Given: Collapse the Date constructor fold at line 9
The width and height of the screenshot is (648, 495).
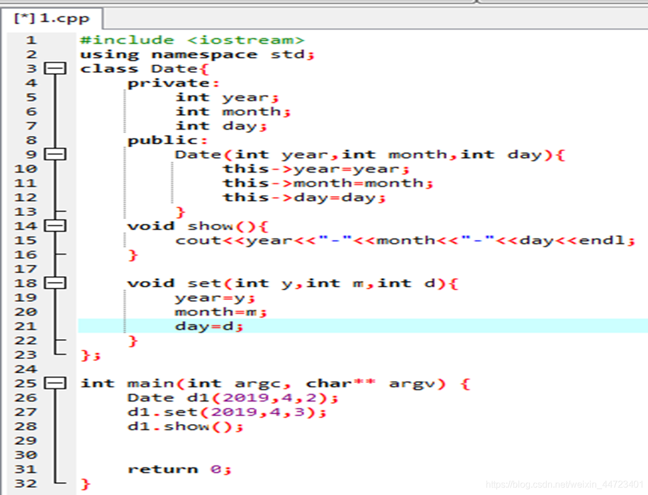Looking at the screenshot, I should pyautogui.click(x=55, y=154).
